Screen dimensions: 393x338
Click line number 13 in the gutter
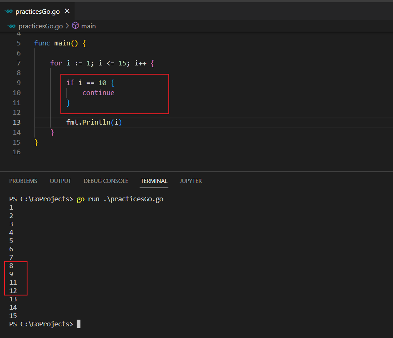tap(17, 122)
